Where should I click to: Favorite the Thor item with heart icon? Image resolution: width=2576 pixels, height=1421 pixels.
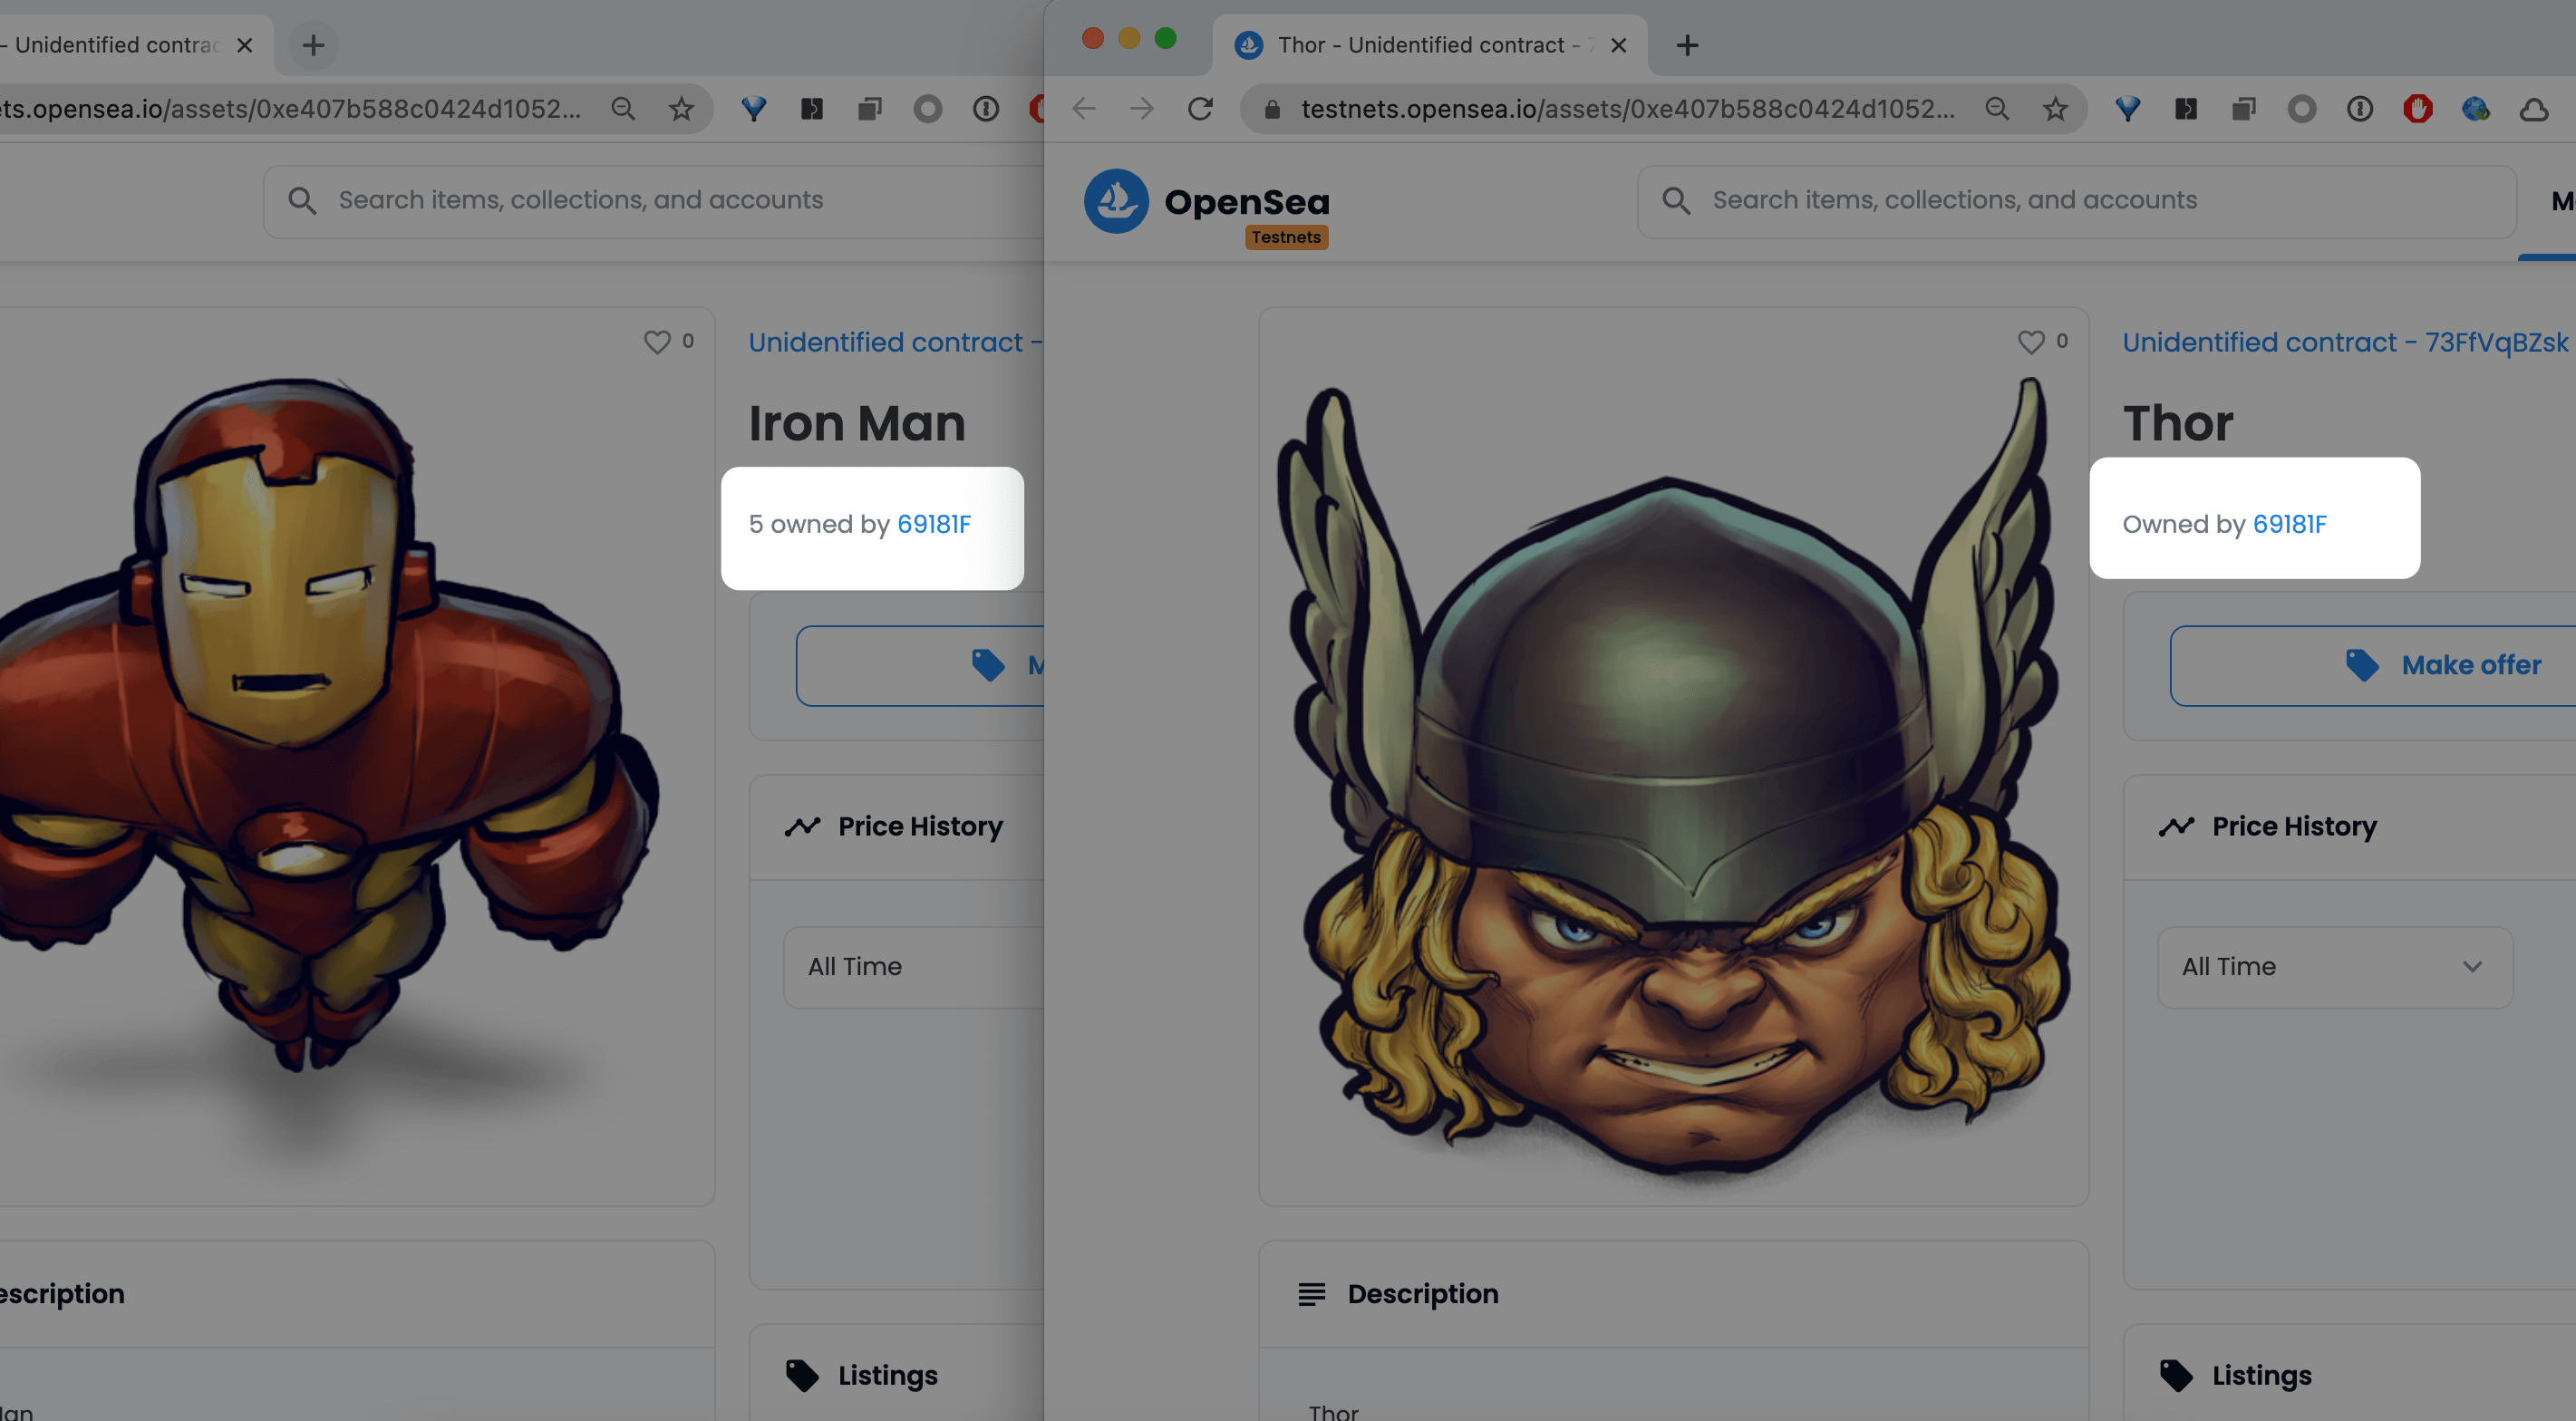tap(2030, 342)
